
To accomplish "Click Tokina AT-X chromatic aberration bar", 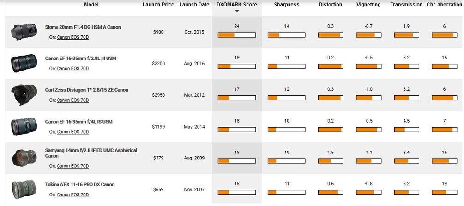I will pos(445,192).
